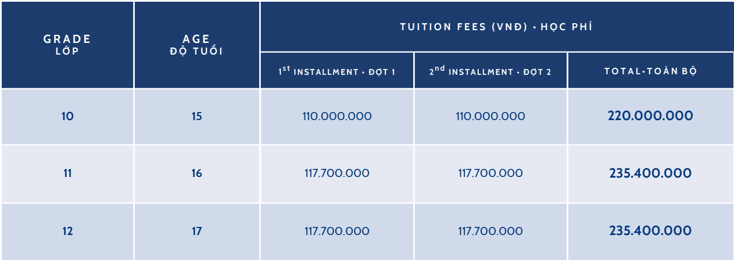This screenshot has width=734, height=260.
Task: Click age 16 cell
Action: point(196,174)
